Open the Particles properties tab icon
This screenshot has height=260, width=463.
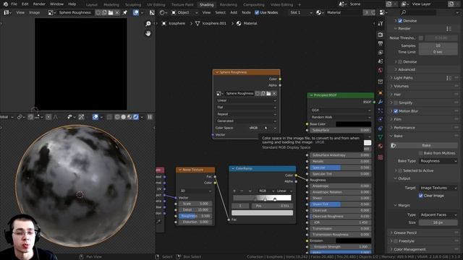click(381, 110)
